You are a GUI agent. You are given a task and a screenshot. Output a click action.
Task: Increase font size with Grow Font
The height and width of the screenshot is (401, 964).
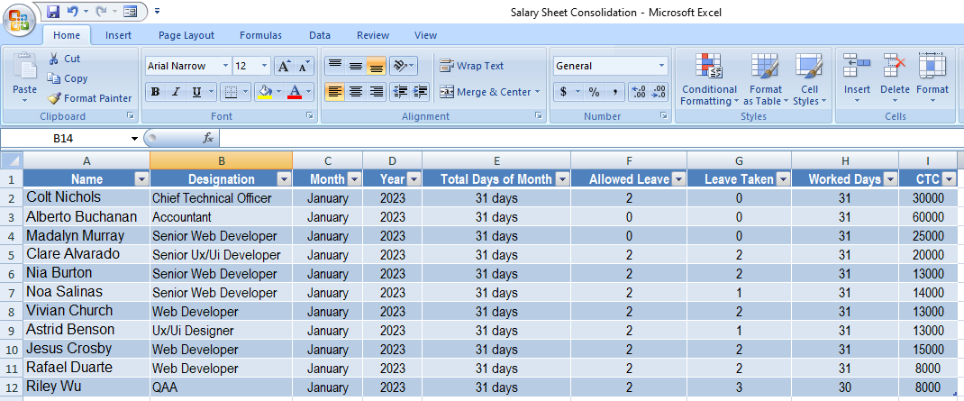[x=284, y=66]
